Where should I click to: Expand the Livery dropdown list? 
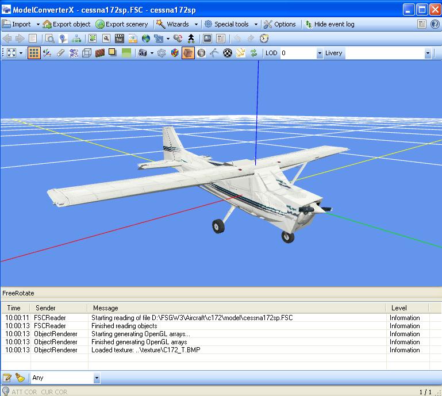pos(427,53)
